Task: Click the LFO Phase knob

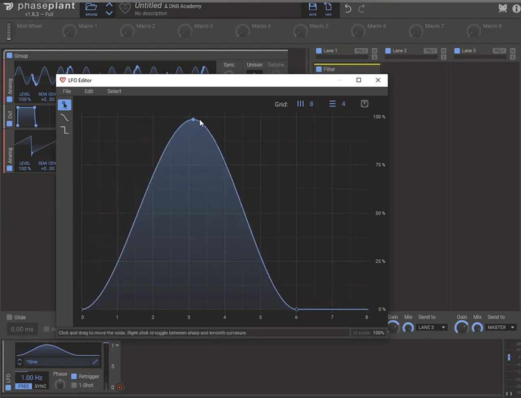Action: pyautogui.click(x=60, y=384)
